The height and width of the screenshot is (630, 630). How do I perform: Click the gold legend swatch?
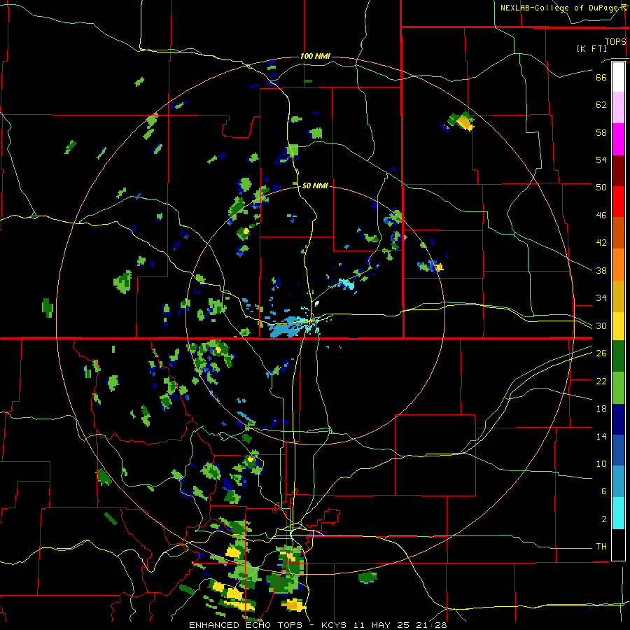tap(618, 296)
